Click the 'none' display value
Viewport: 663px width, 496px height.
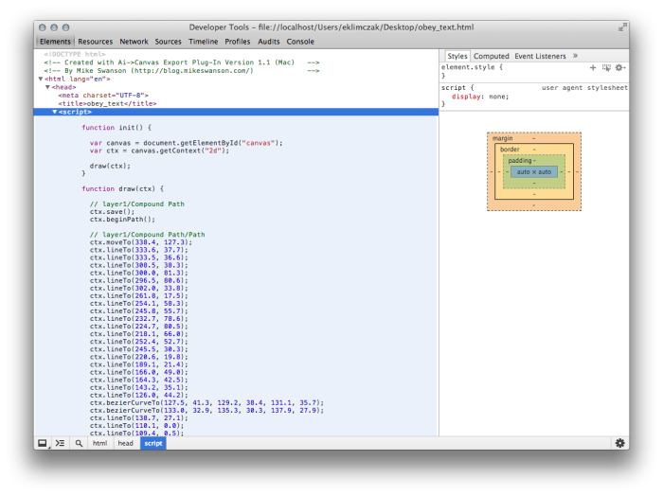(497, 97)
